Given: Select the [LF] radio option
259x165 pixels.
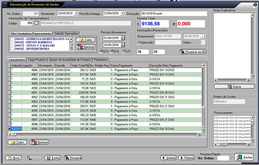Looking at the screenshot, I should click(x=124, y=51).
